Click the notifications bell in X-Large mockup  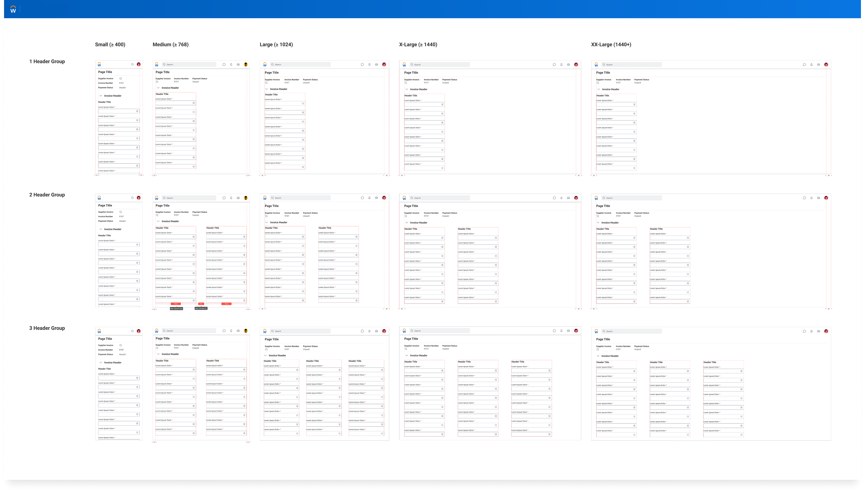(561, 64)
